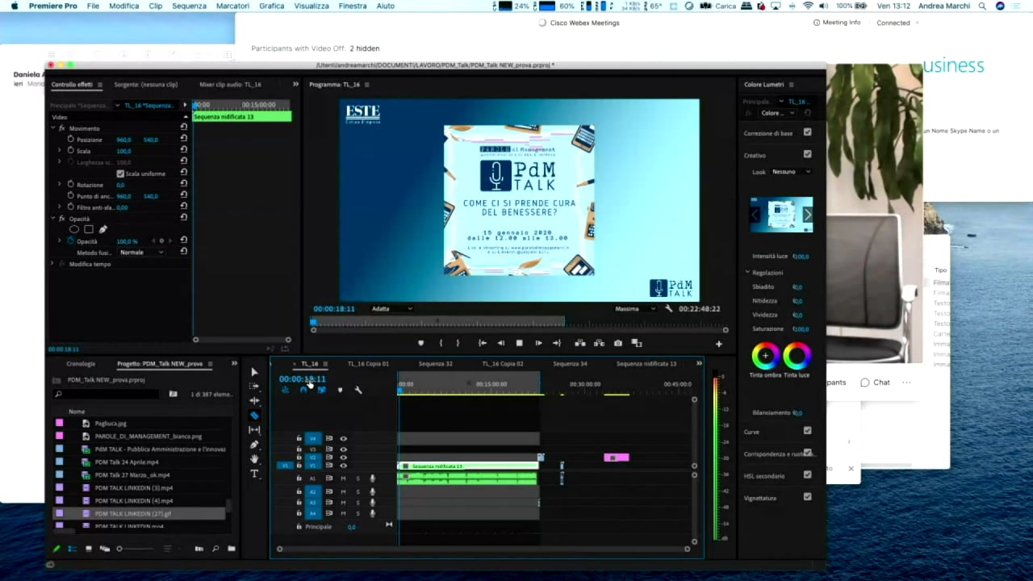Click Lift button in program monitor
1033x581 pixels.
click(x=579, y=343)
